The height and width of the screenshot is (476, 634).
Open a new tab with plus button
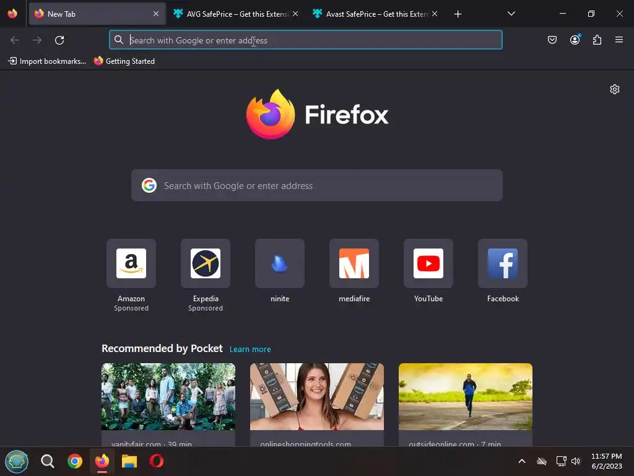[x=458, y=14]
